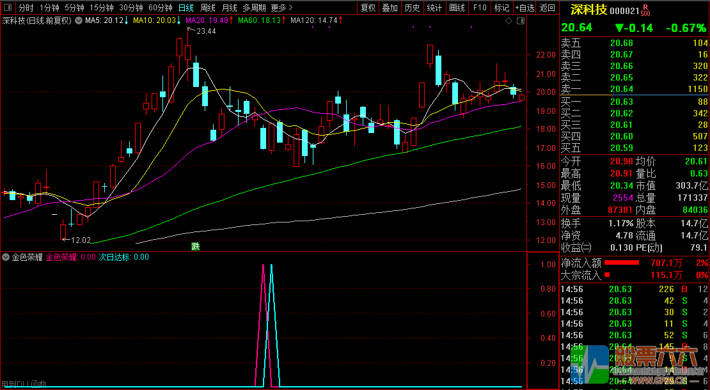Click the 返回 back button
710x390 pixels.
pos(548,8)
